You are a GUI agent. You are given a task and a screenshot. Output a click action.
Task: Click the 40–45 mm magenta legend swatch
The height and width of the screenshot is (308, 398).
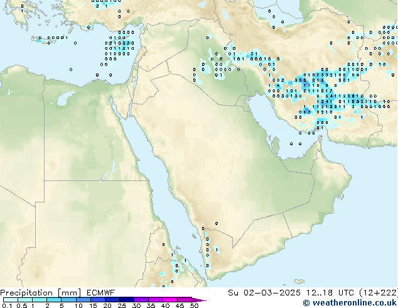(170, 300)
